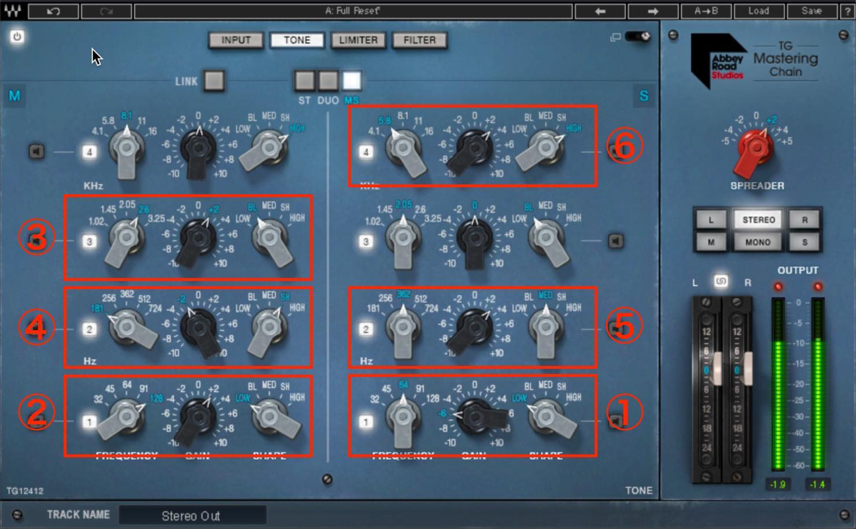
Task: Click the right output fader handle
Action: pyautogui.click(x=747, y=369)
